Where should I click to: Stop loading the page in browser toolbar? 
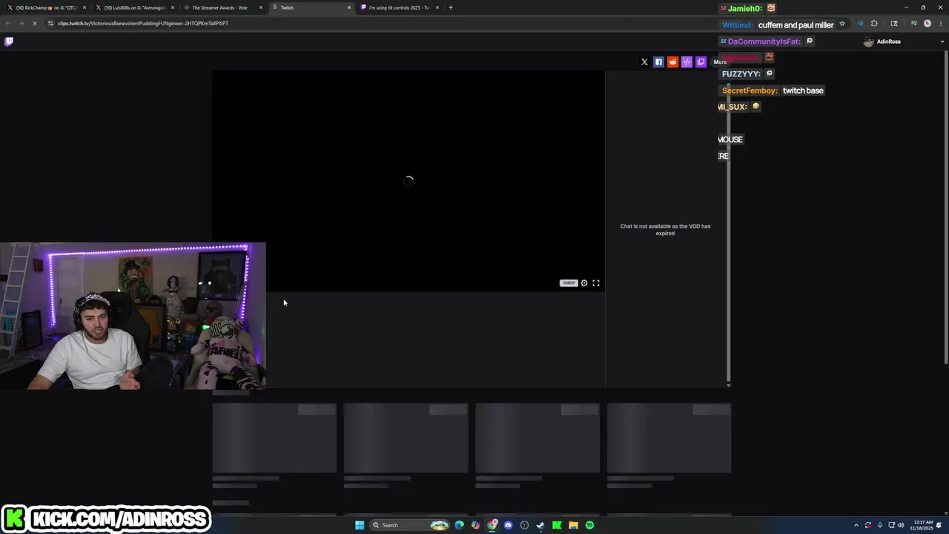tap(35, 24)
